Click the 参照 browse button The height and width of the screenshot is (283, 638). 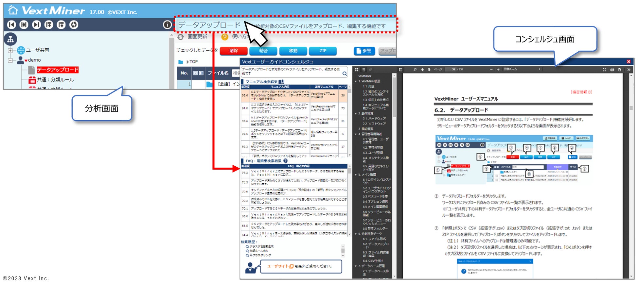364,51
